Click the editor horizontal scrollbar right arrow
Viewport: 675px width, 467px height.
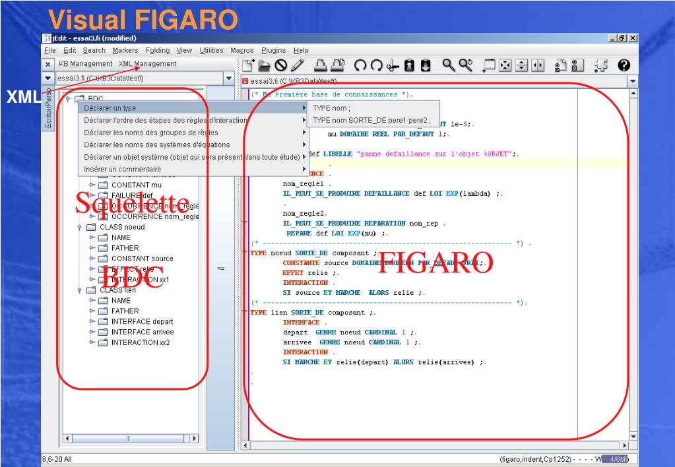(625, 445)
